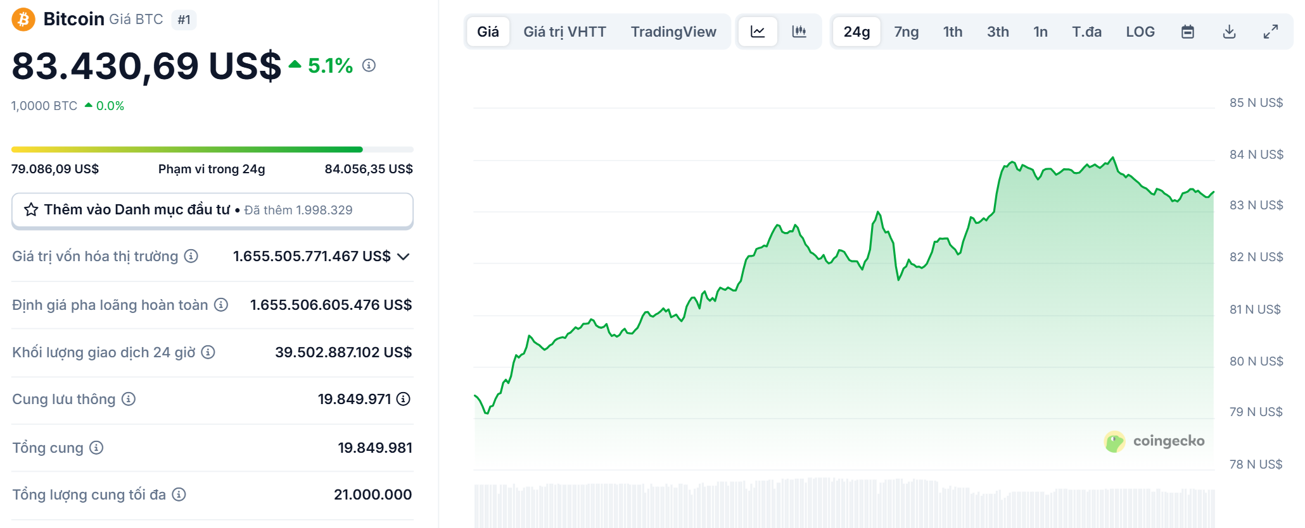Select the T.đa max time range
This screenshot has width=1305, height=528.
tap(1086, 32)
